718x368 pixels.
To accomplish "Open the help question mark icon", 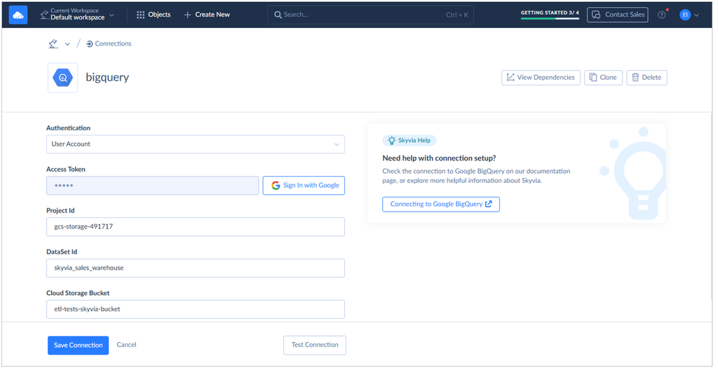I will 662,15.
